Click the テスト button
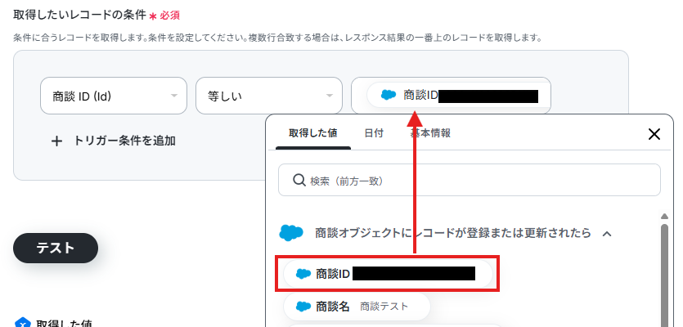The width and height of the screenshot is (683, 327). [x=56, y=248]
